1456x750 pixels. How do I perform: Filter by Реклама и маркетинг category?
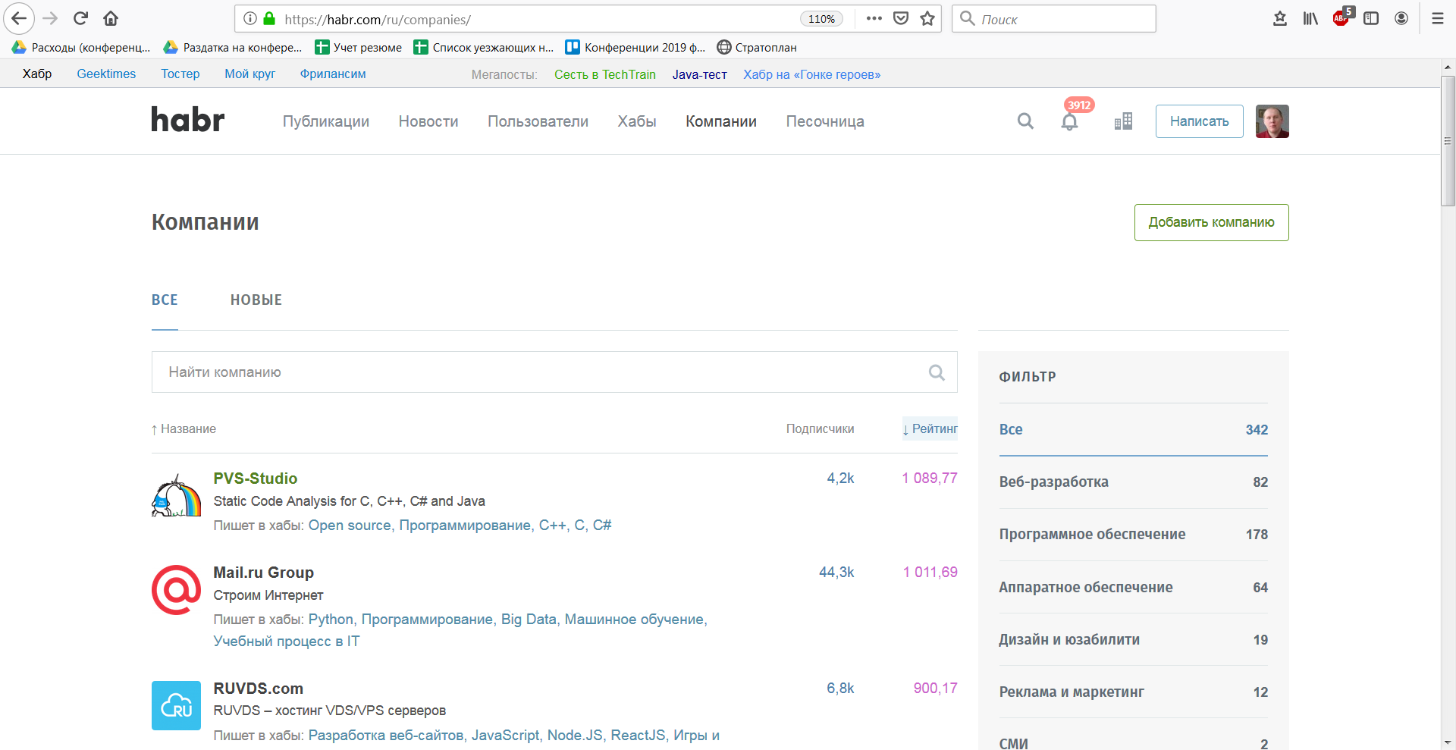pyautogui.click(x=1133, y=692)
